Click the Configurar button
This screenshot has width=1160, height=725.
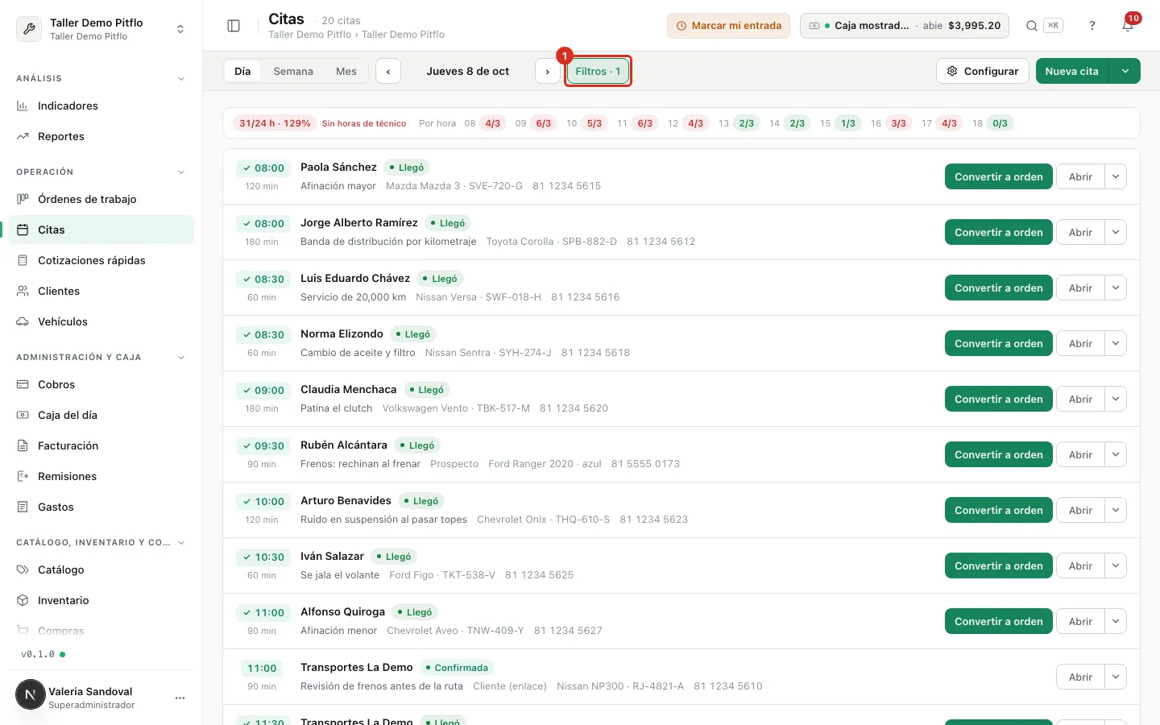pos(983,71)
